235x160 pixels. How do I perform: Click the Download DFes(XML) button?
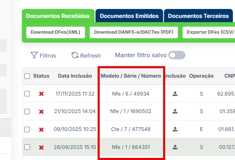[56, 32]
